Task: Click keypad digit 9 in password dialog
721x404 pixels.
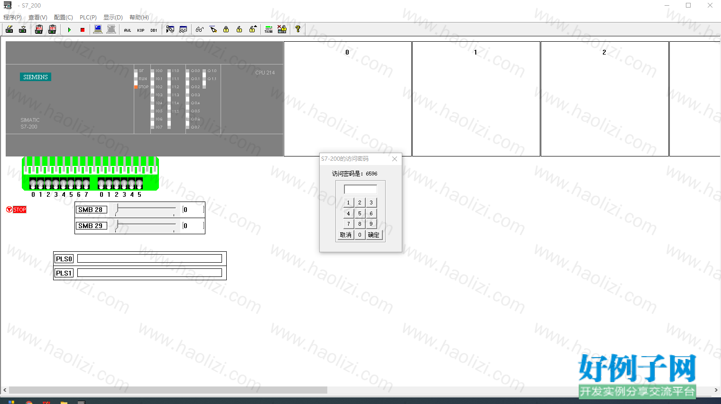Action: (x=371, y=224)
